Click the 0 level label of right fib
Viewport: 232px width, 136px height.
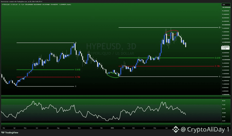220,27
